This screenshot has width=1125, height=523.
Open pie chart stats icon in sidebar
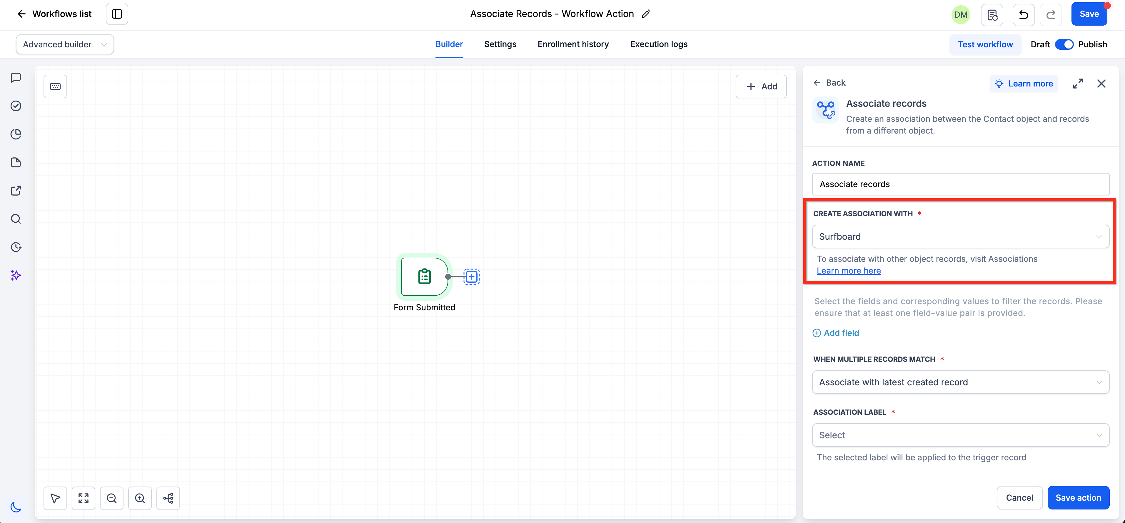pos(16,134)
